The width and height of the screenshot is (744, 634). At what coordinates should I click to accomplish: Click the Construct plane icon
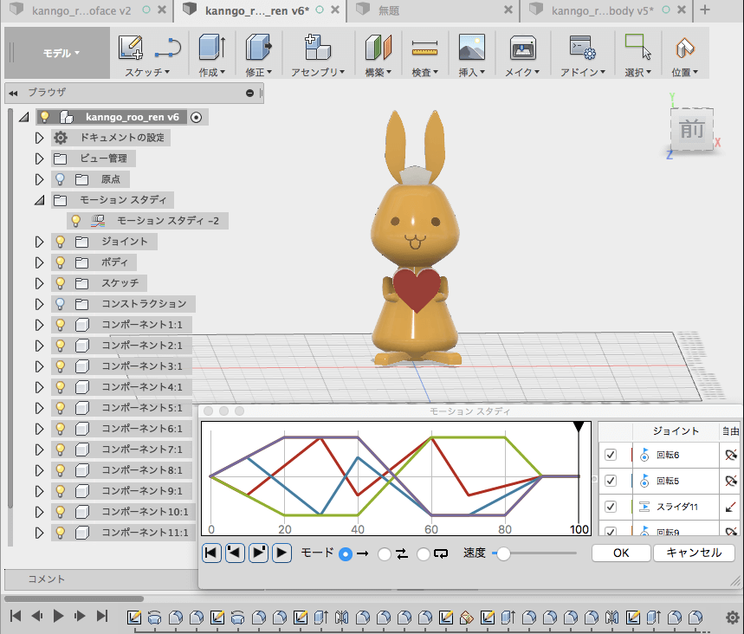(378, 47)
